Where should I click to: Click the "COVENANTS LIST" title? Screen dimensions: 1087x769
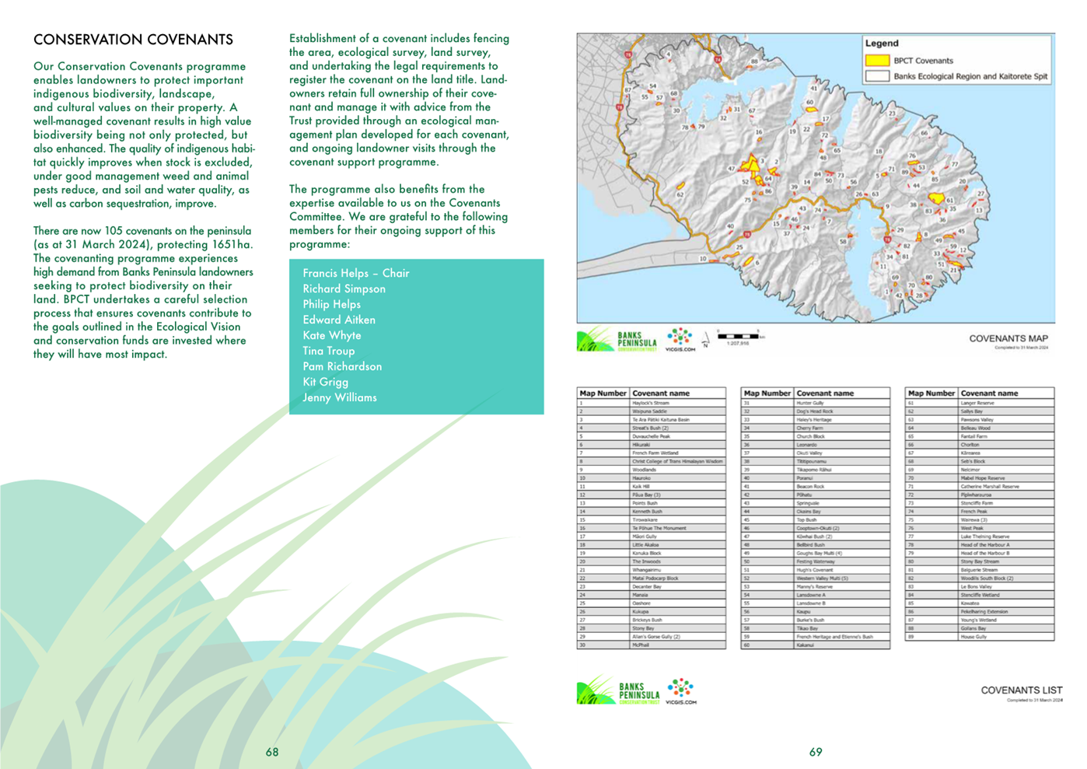click(1022, 690)
